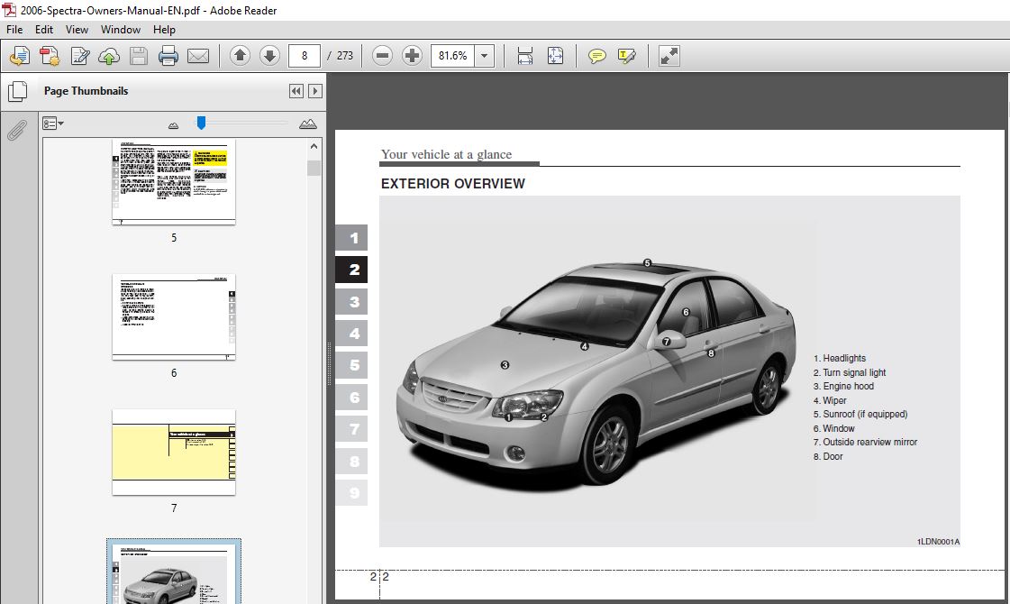Click section tab 1 on the page
This screenshot has width=1010, height=604.
pos(351,238)
